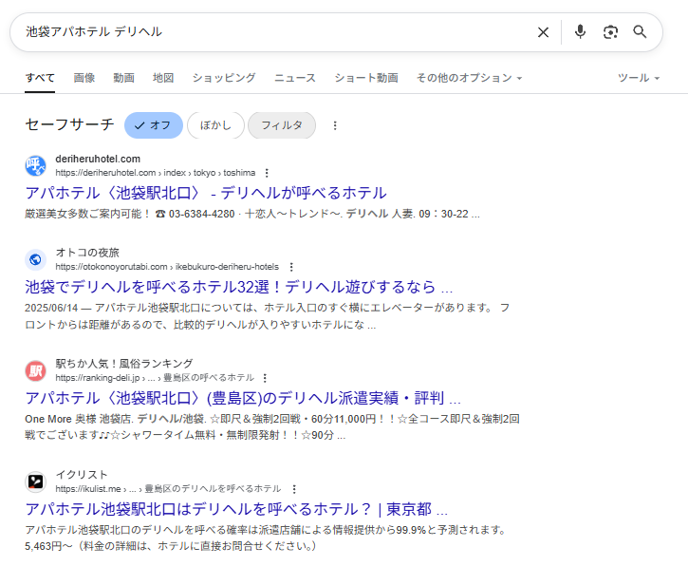Expand その他のオプション dropdown
The width and height of the screenshot is (688, 566).
(x=469, y=78)
